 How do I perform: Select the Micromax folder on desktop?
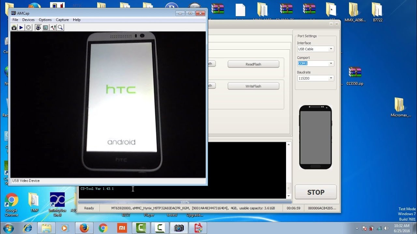[x=401, y=107]
